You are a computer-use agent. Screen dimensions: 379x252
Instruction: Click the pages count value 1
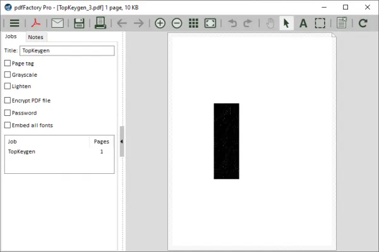pos(102,152)
